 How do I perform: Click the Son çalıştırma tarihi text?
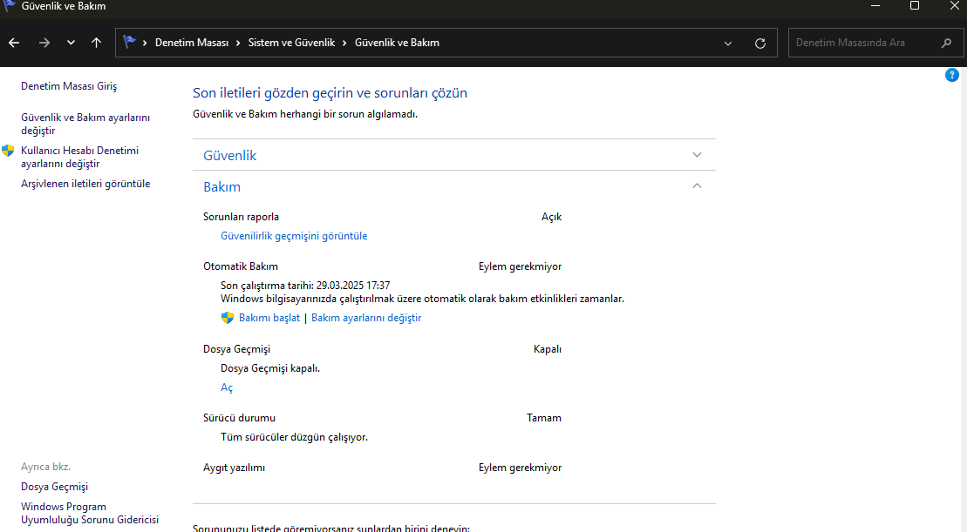pos(305,286)
